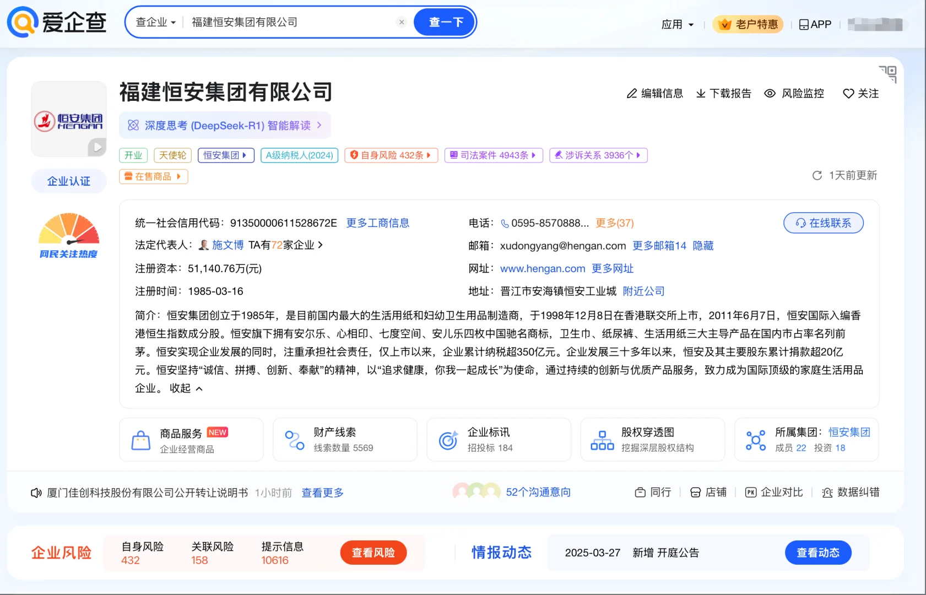Open the 财产线索 card
Image resolution: width=926 pixels, height=595 pixels.
coord(345,440)
